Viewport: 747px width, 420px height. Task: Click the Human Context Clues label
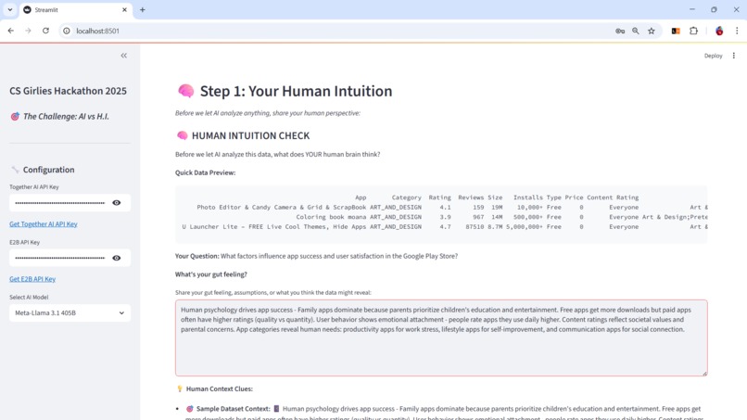[219, 389]
